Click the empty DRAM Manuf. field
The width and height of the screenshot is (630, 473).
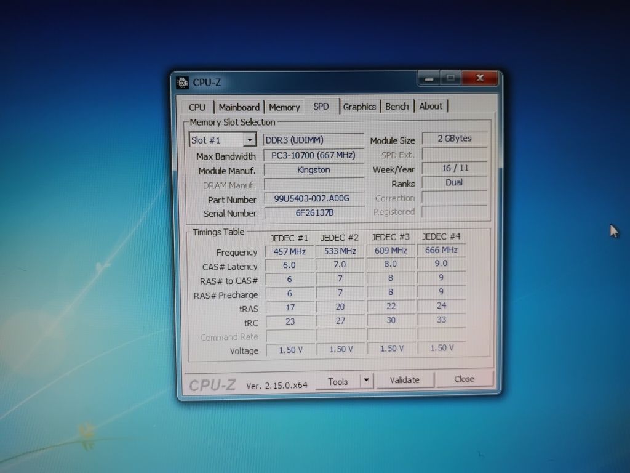(314, 184)
